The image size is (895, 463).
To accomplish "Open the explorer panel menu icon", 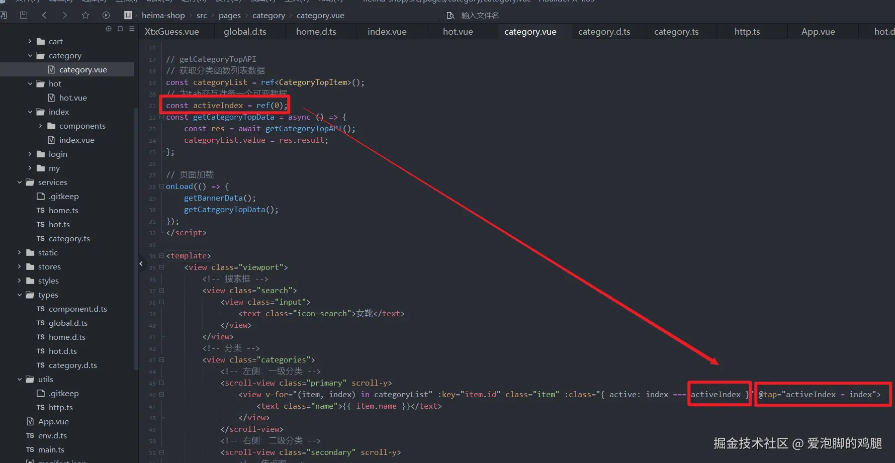I will 132,29.
